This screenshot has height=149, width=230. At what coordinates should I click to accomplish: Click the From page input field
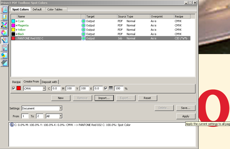[25, 116]
